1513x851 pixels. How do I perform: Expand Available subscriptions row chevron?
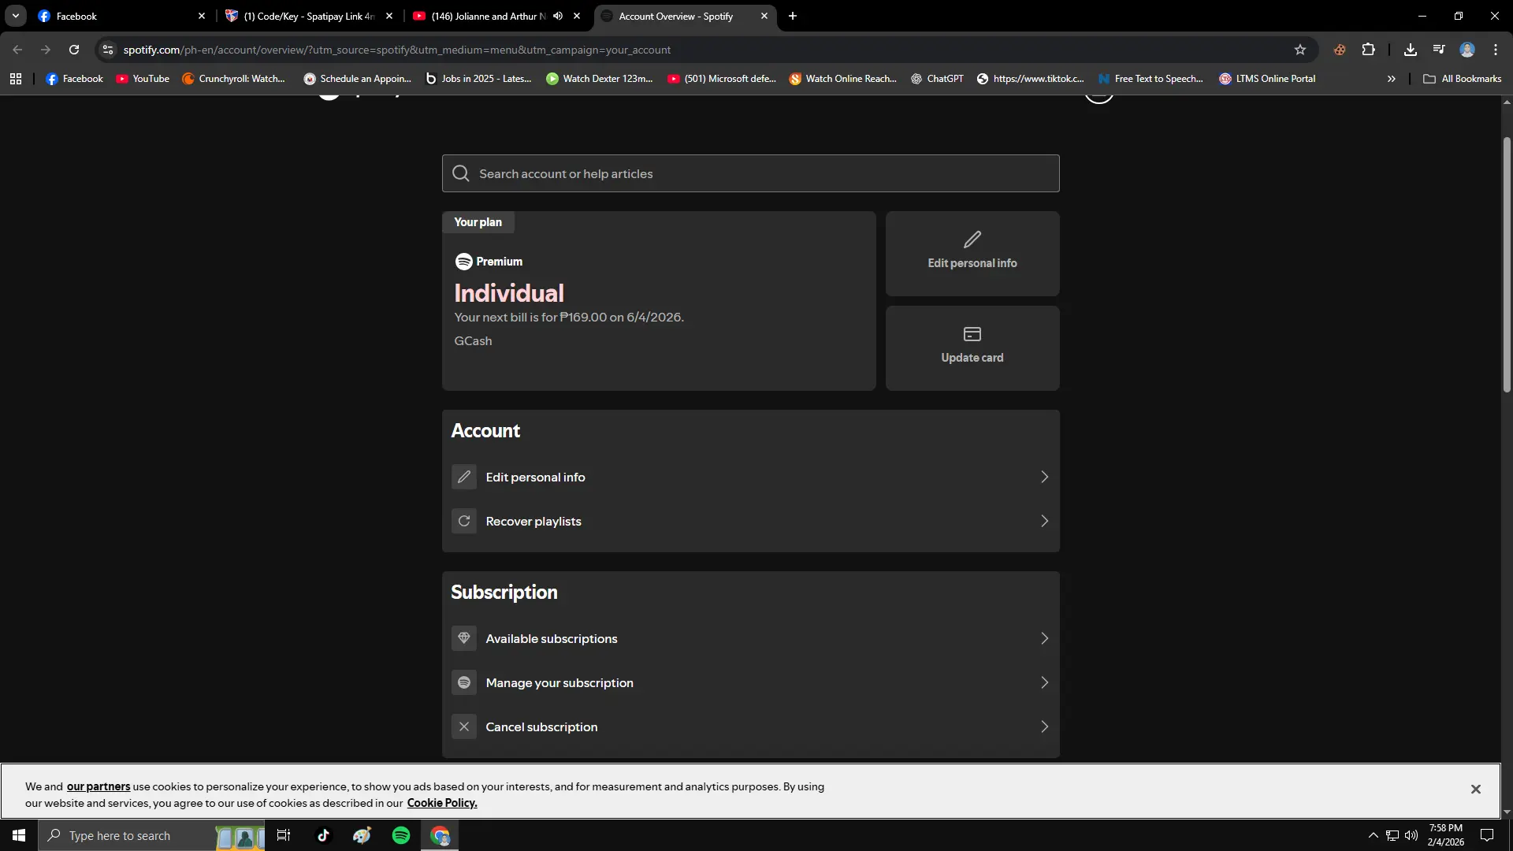pyautogui.click(x=1044, y=638)
